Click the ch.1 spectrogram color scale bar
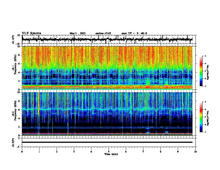220x170 pixels. (201, 71)
